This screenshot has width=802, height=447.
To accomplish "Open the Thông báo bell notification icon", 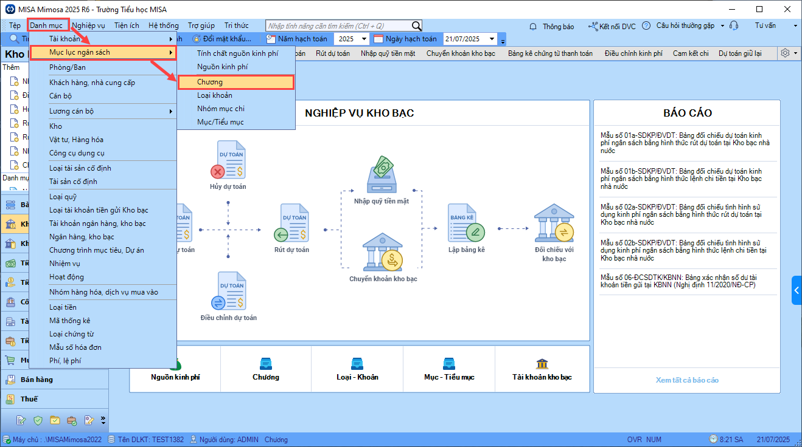I will pyautogui.click(x=533, y=26).
